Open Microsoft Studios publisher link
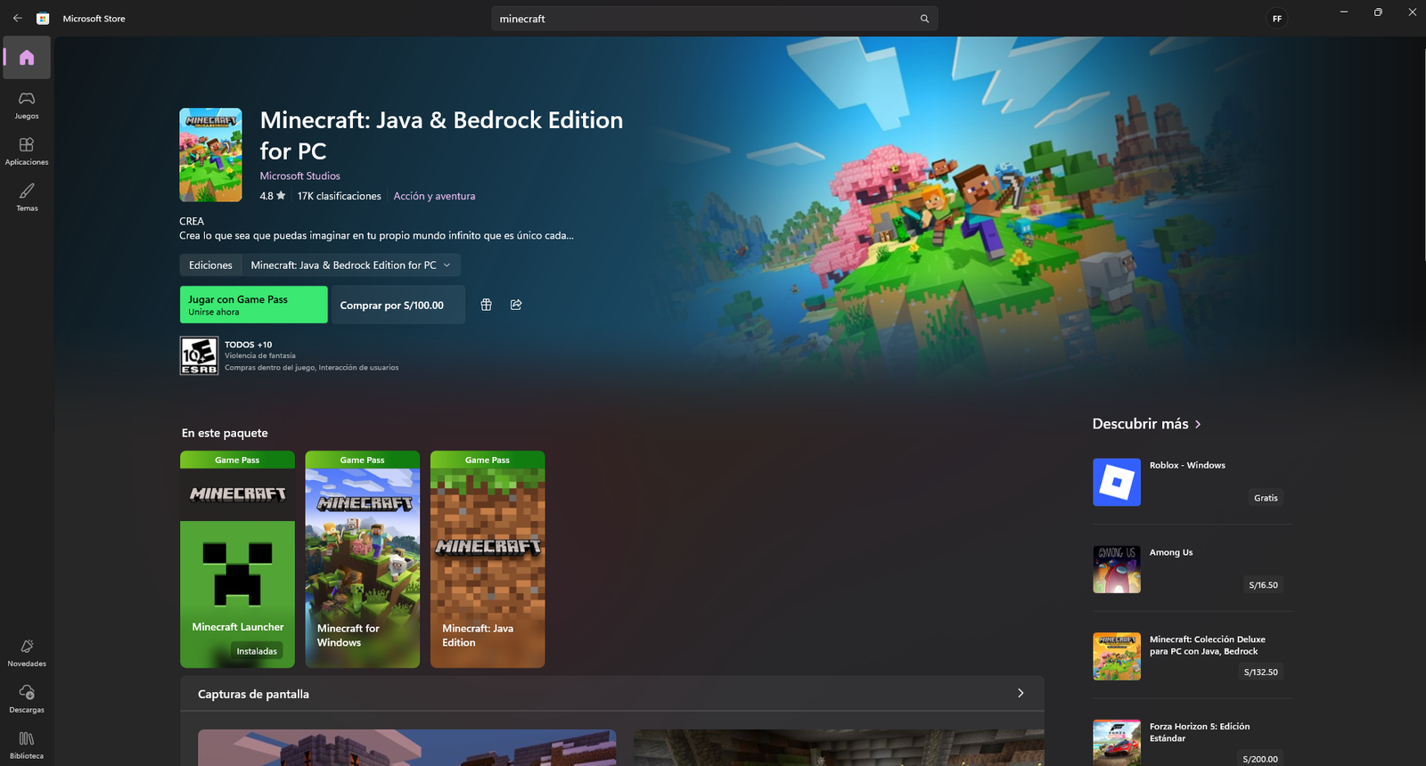Viewport: 1426px width, 766px height. point(299,176)
